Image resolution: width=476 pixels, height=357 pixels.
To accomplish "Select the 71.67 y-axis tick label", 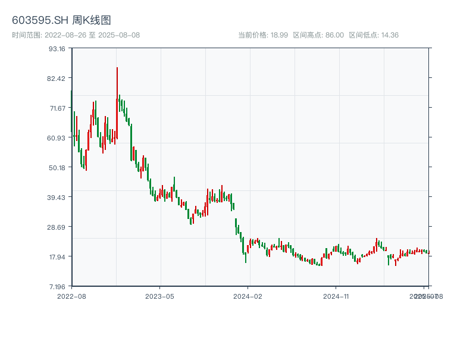I will 57,108.
